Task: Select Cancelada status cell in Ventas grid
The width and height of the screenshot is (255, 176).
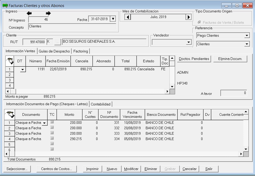Action: point(148,69)
